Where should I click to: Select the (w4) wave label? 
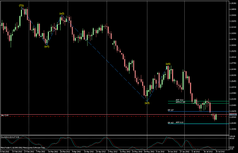tap(168, 64)
